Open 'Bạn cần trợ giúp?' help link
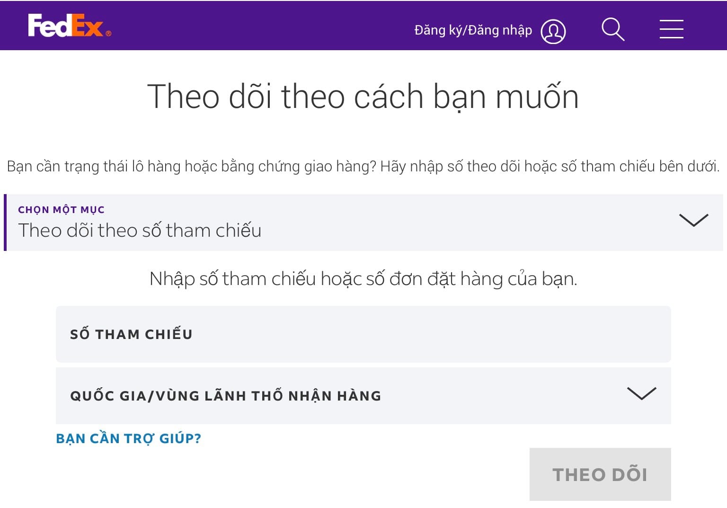727x508 pixels. click(x=128, y=438)
